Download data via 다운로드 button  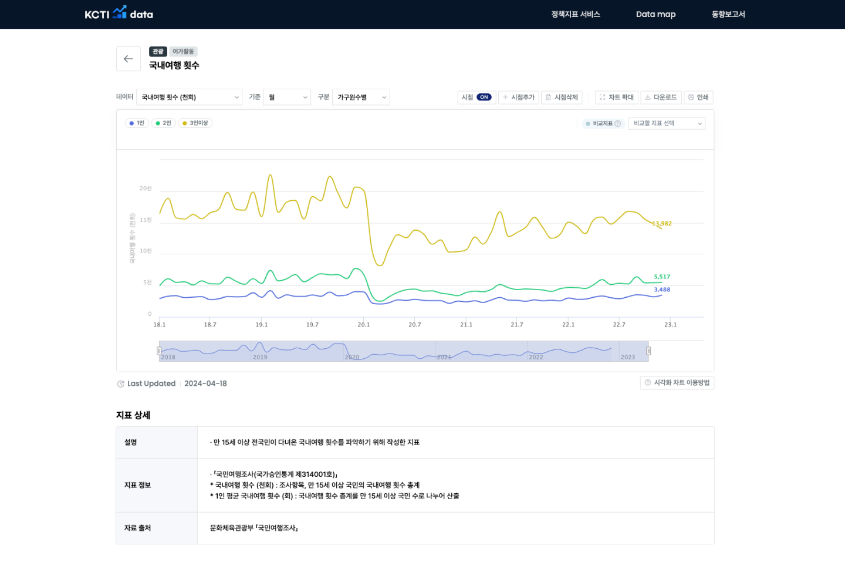(661, 97)
